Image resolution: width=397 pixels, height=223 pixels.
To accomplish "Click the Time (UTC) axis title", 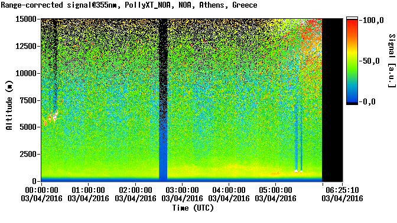I will click(193, 208).
